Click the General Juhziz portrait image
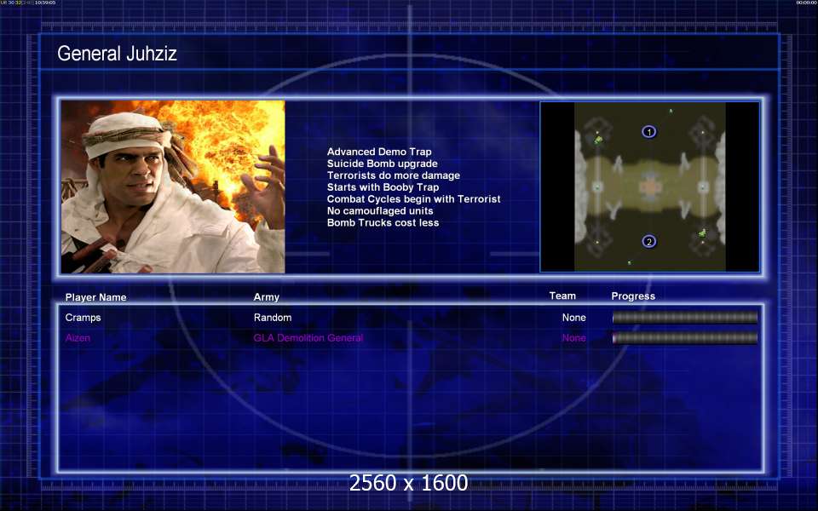 (x=173, y=187)
